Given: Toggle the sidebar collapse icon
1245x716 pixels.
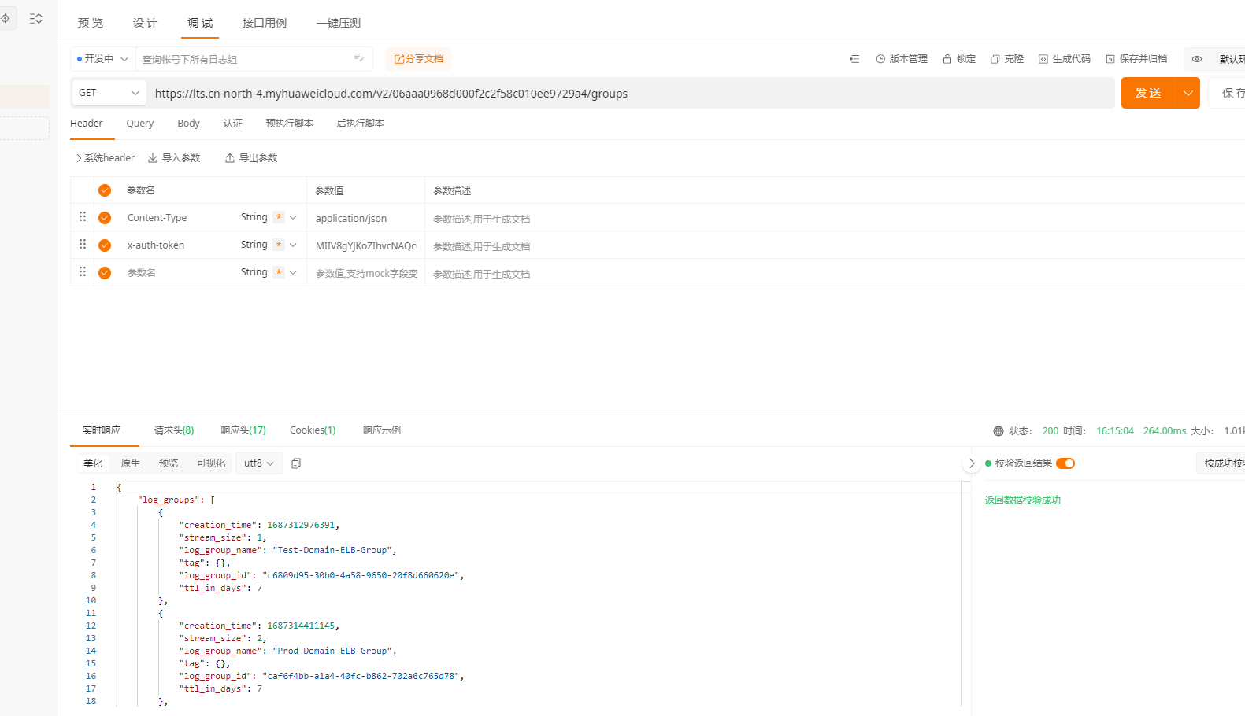Looking at the screenshot, I should 36,18.
